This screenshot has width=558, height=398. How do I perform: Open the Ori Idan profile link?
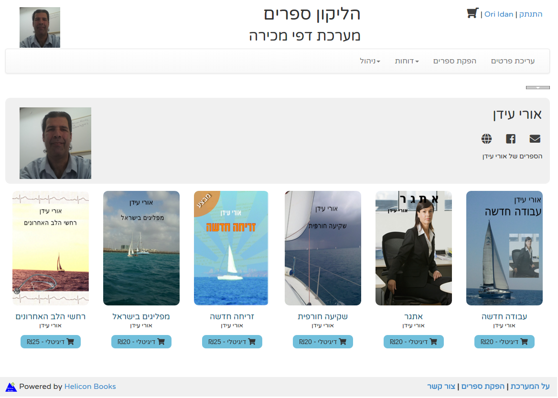pos(499,14)
